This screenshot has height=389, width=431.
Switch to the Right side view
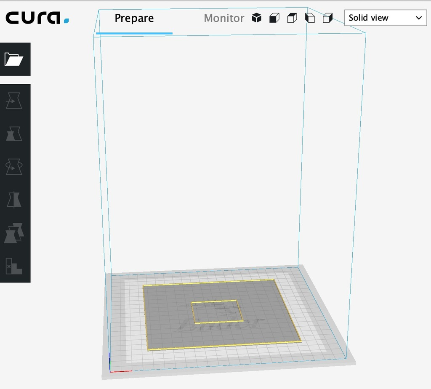pos(328,18)
